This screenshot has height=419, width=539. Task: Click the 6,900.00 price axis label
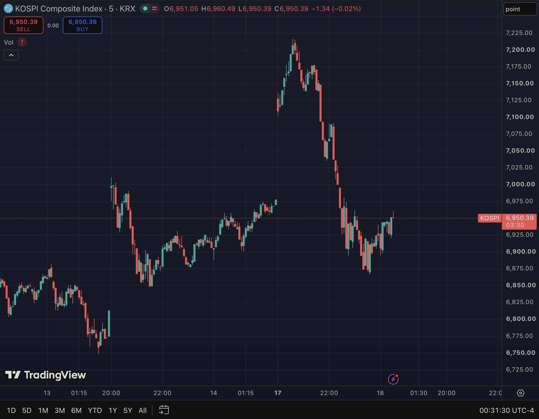pyautogui.click(x=521, y=252)
